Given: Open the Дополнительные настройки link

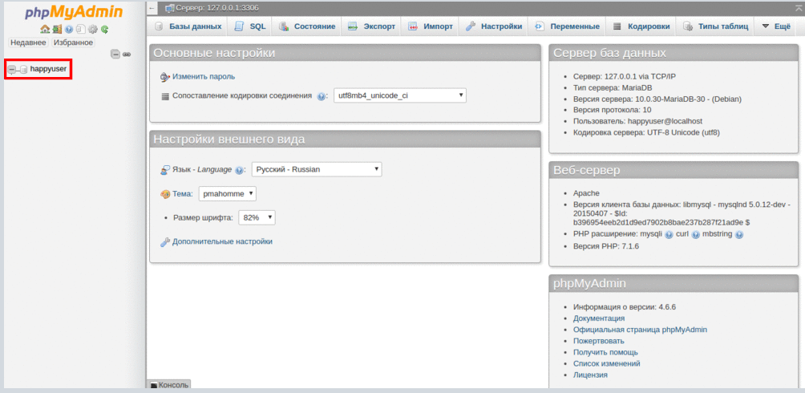Looking at the screenshot, I should click(x=222, y=241).
